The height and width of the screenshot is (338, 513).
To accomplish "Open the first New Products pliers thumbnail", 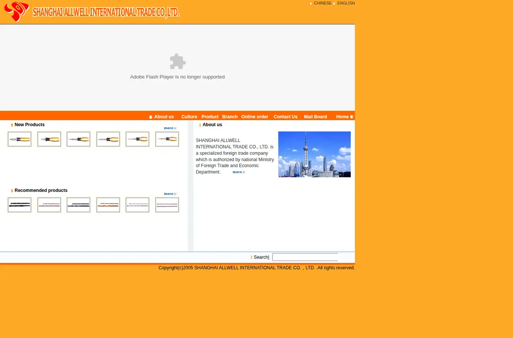I will pos(20,139).
